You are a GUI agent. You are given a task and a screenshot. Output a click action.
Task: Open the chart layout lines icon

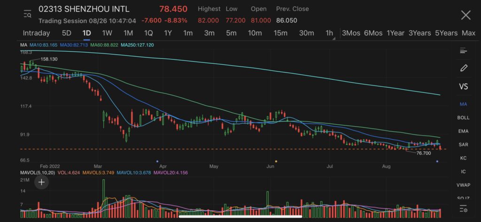463,51
